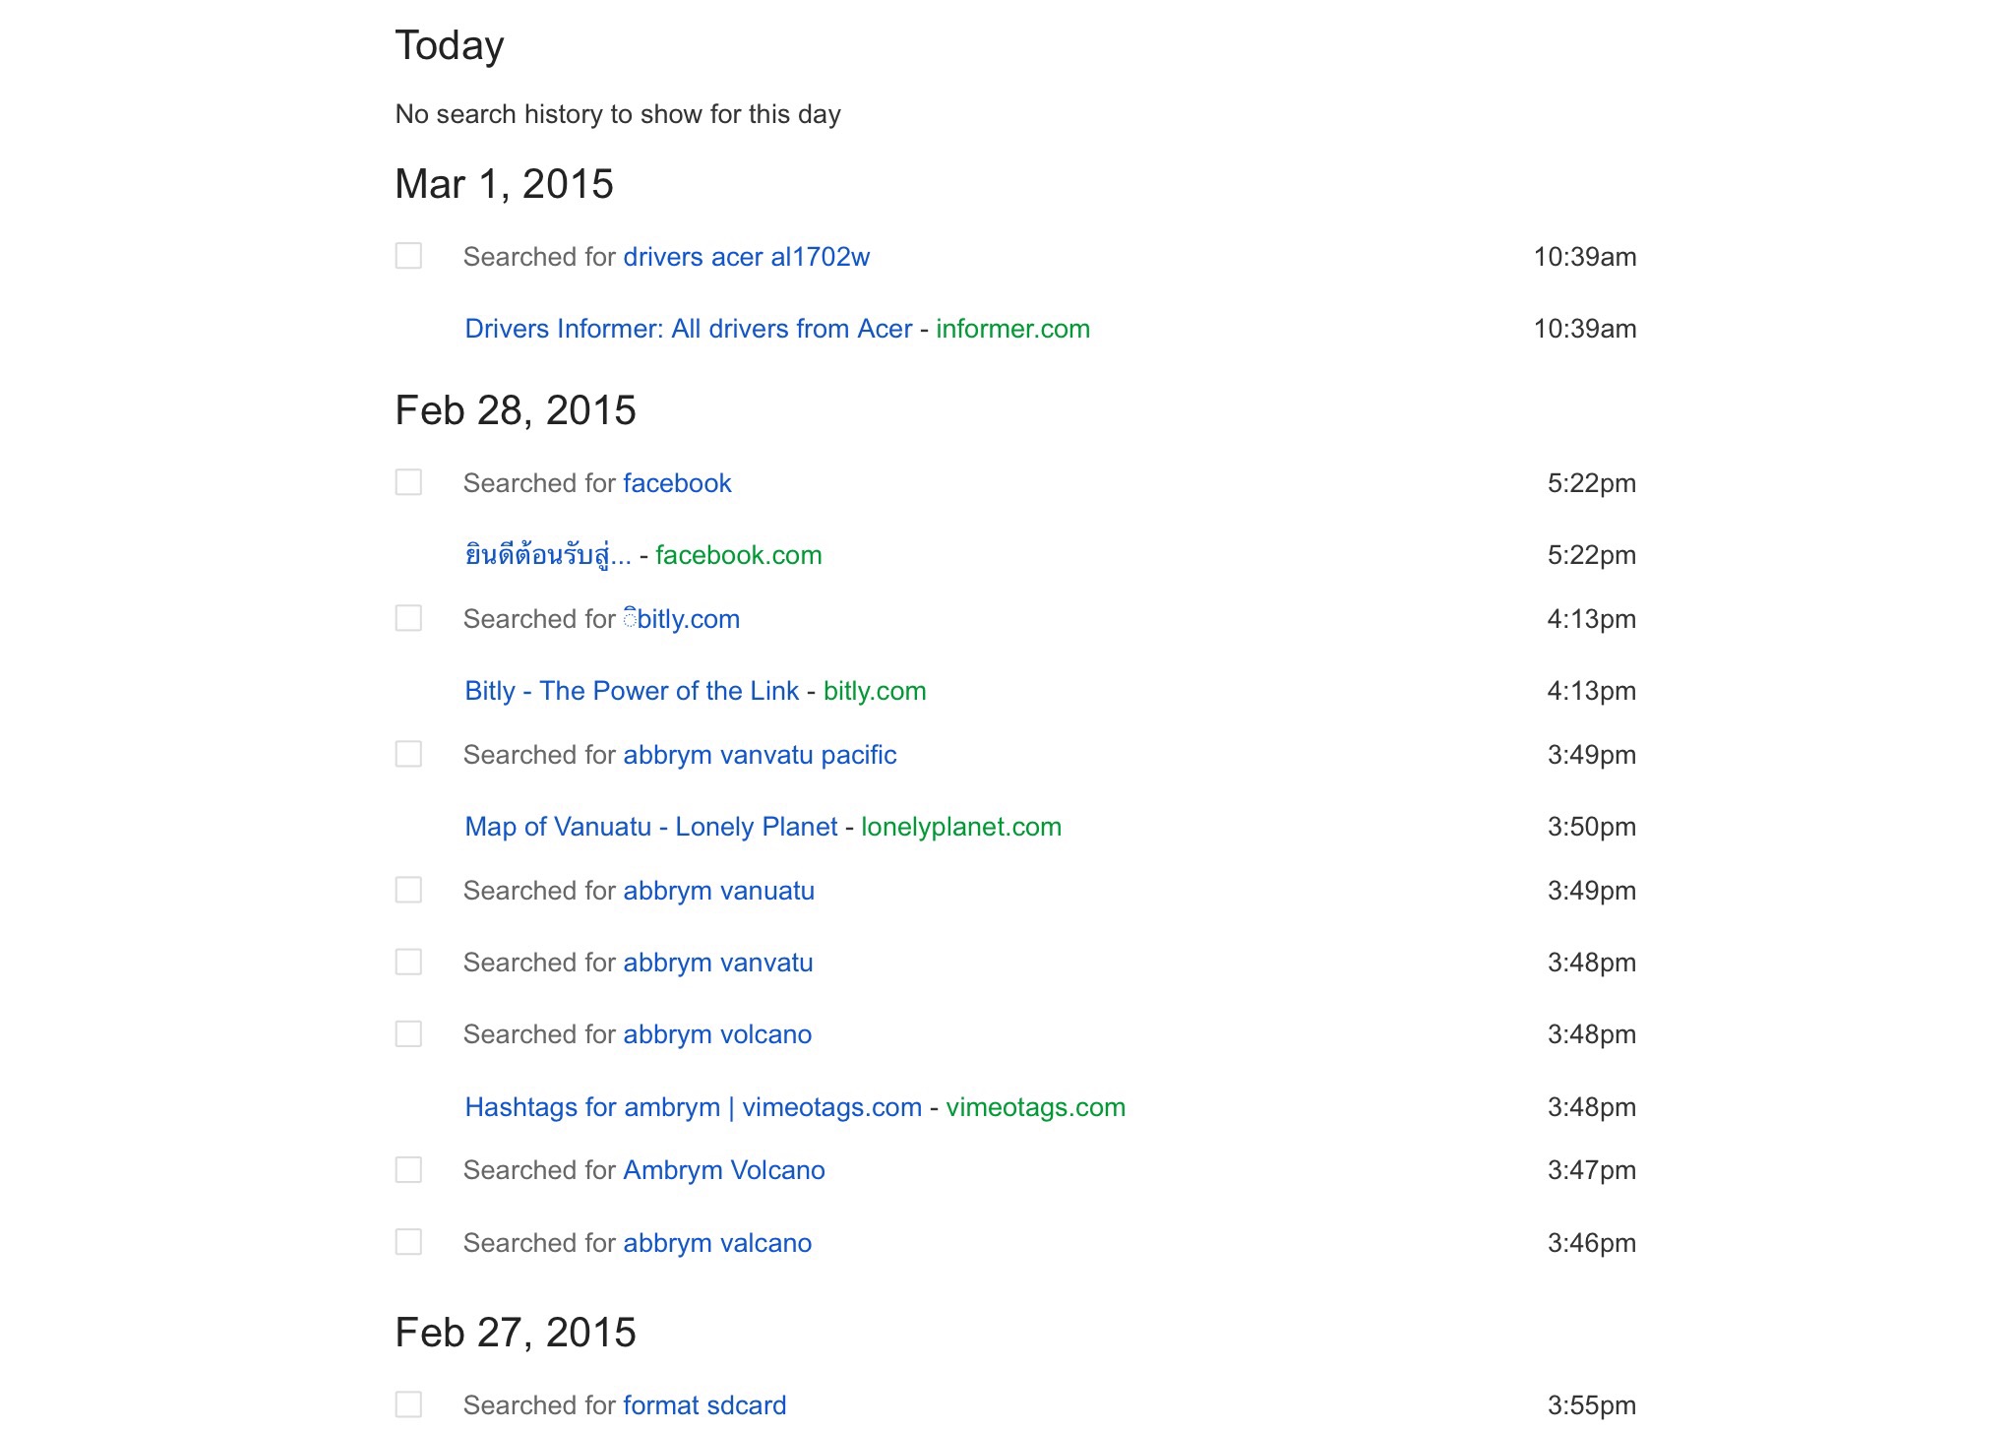Open Drivers Informer: All drivers from Acer
This screenshot has height=1431, width=2015.
[688, 329]
